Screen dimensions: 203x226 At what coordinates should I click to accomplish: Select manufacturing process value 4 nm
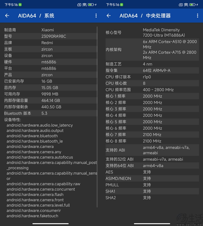[x=148, y=64]
